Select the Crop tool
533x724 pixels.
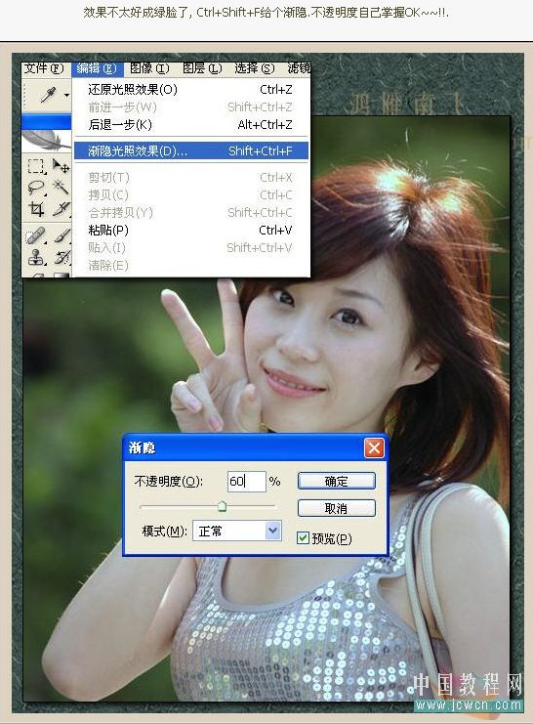(36, 209)
